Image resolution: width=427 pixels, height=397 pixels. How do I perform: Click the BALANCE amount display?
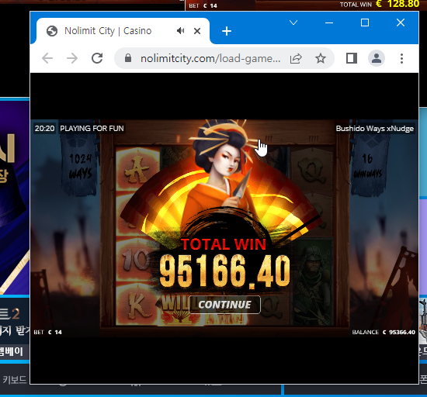(x=384, y=332)
